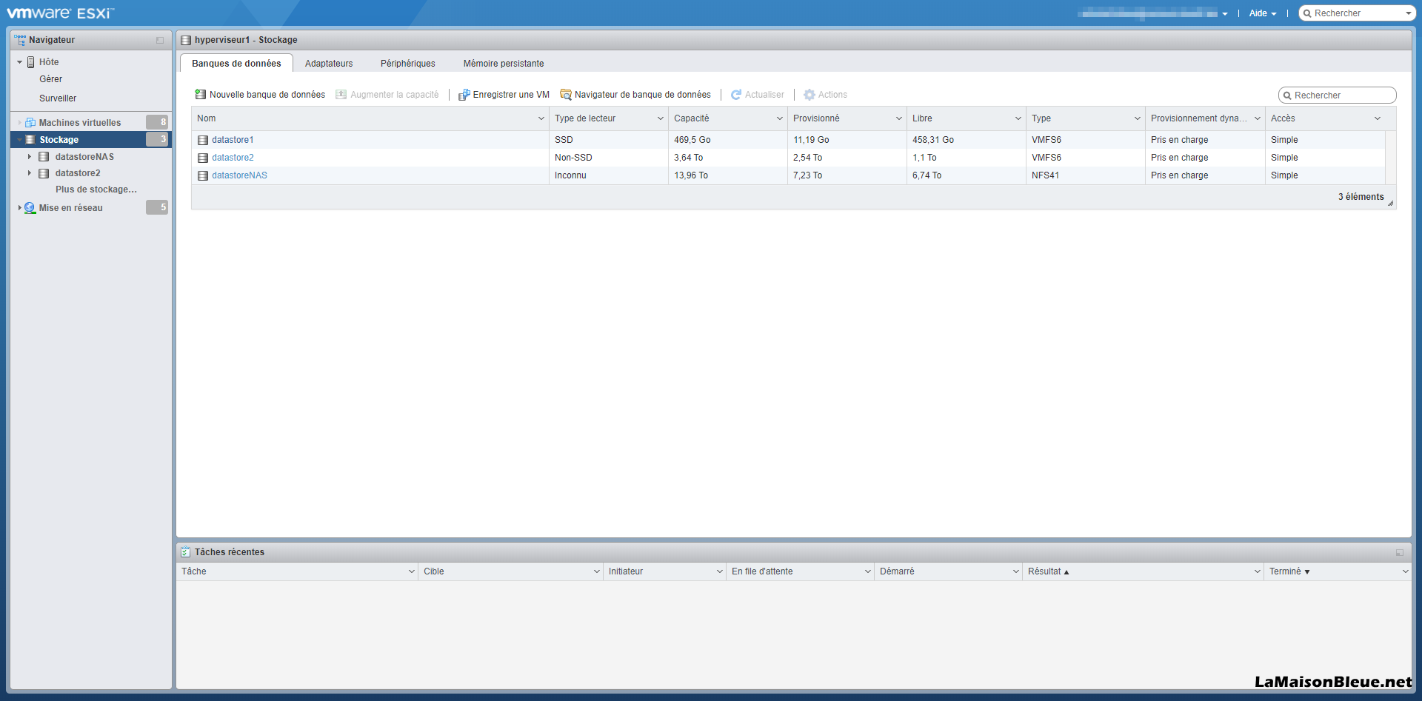Click the Actualiser refresh icon

tap(736, 95)
